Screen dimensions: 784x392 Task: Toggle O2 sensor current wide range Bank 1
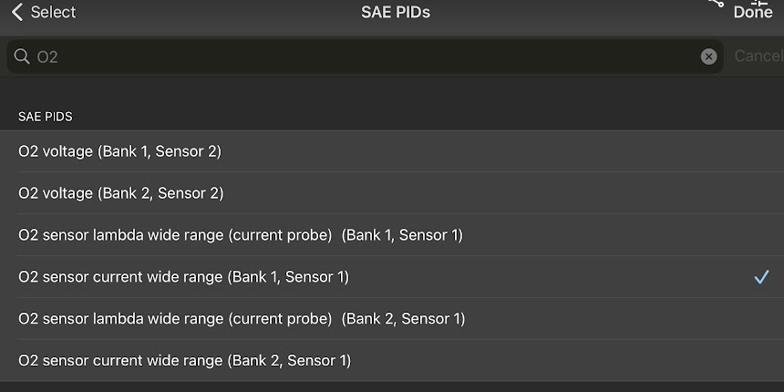pyautogui.click(x=183, y=277)
